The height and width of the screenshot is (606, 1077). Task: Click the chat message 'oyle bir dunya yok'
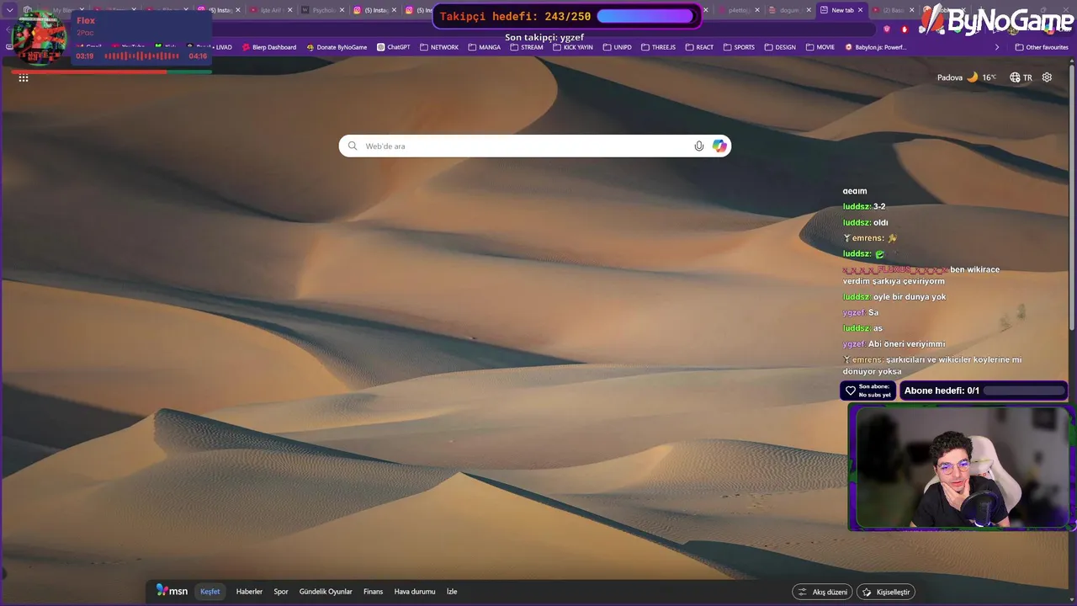(x=894, y=297)
